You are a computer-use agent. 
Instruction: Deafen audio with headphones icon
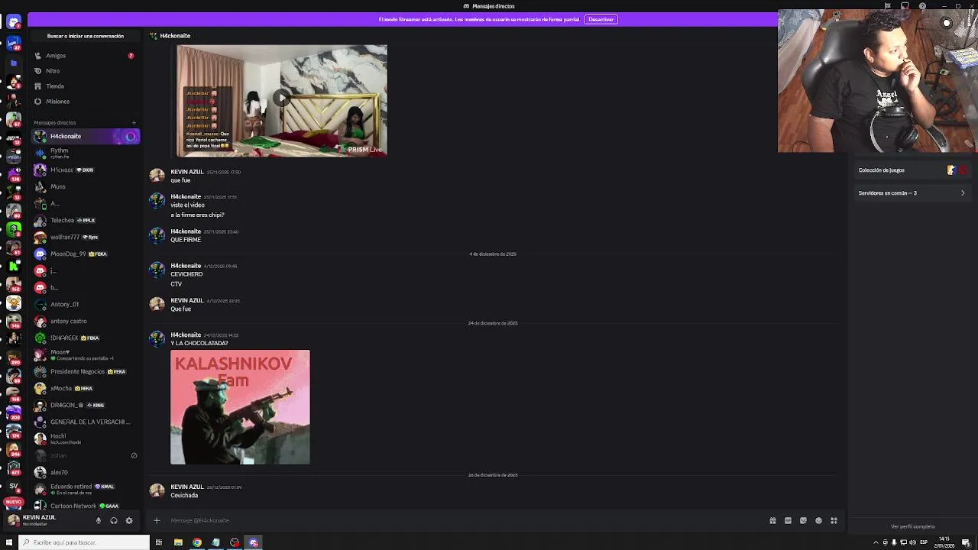(x=113, y=520)
